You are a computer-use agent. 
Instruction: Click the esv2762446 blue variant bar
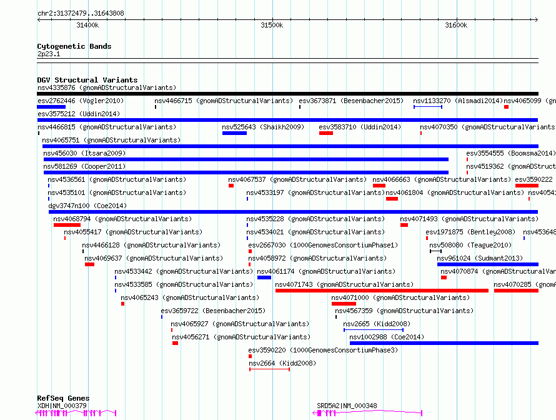click(x=51, y=107)
